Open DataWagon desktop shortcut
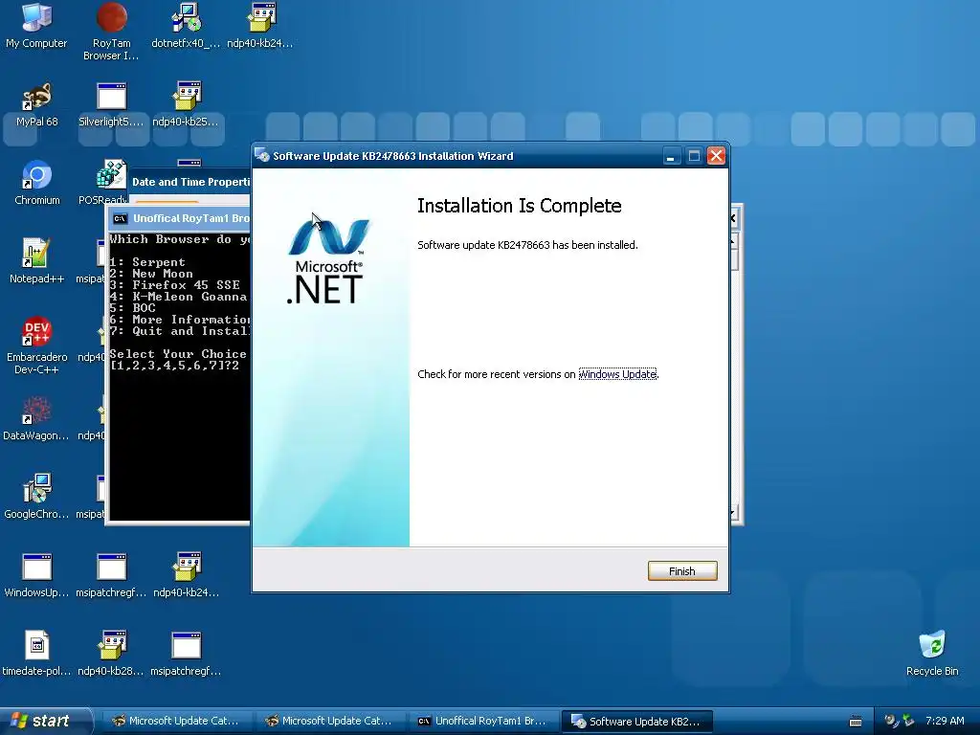 [36, 417]
